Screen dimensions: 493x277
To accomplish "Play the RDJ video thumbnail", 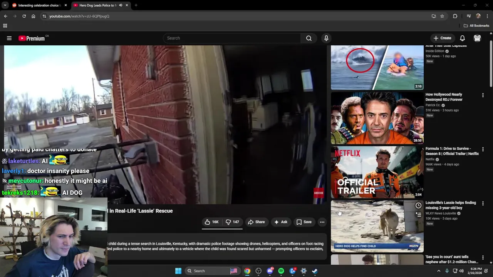I will 377,118.
